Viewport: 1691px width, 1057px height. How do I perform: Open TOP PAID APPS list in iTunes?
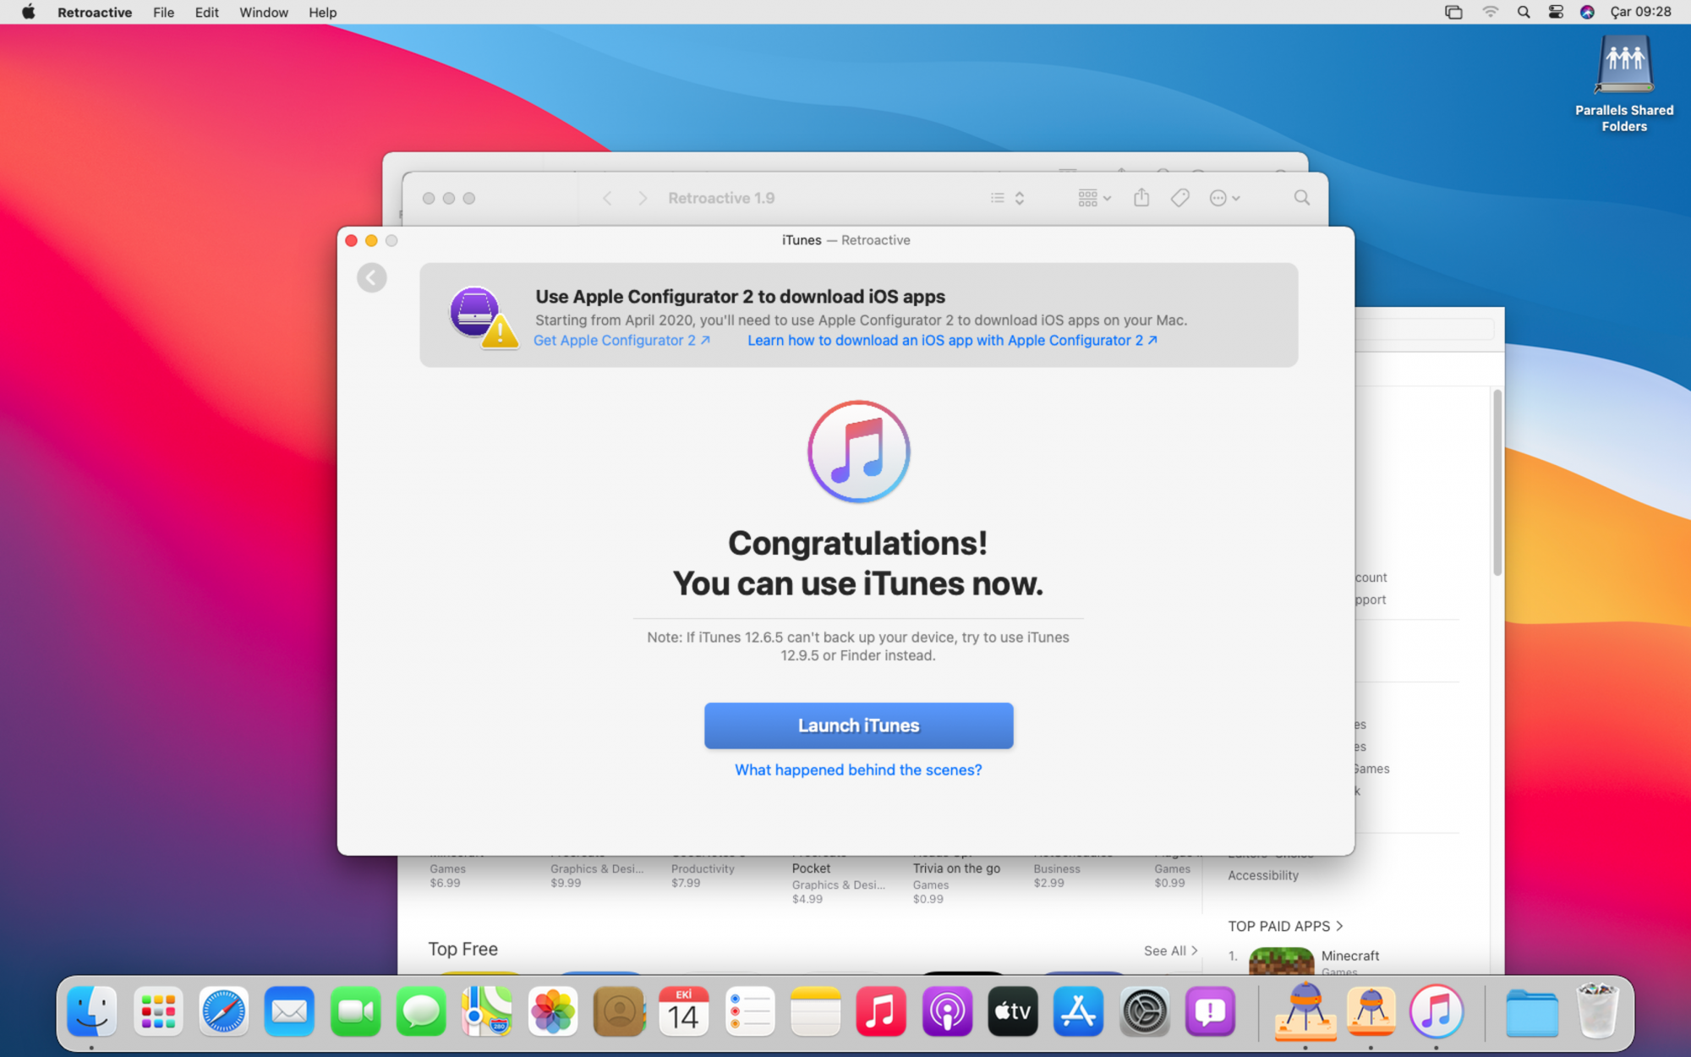pyautogui.click(x=1285, y=926)
